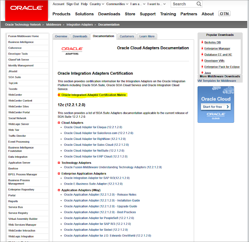Open the Training menu
The width and height of the screenshot is (249, 242).
(x=168, y=14)
